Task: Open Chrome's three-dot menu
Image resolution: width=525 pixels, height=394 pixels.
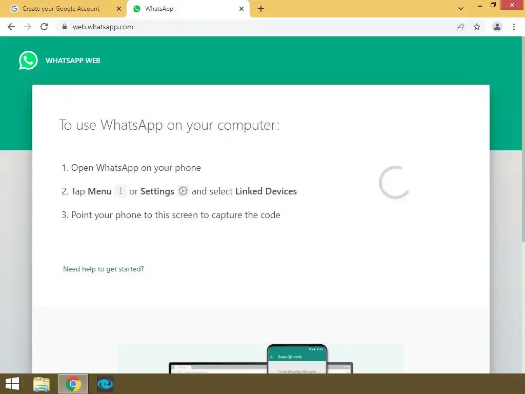Action: (x=514, y=27)
